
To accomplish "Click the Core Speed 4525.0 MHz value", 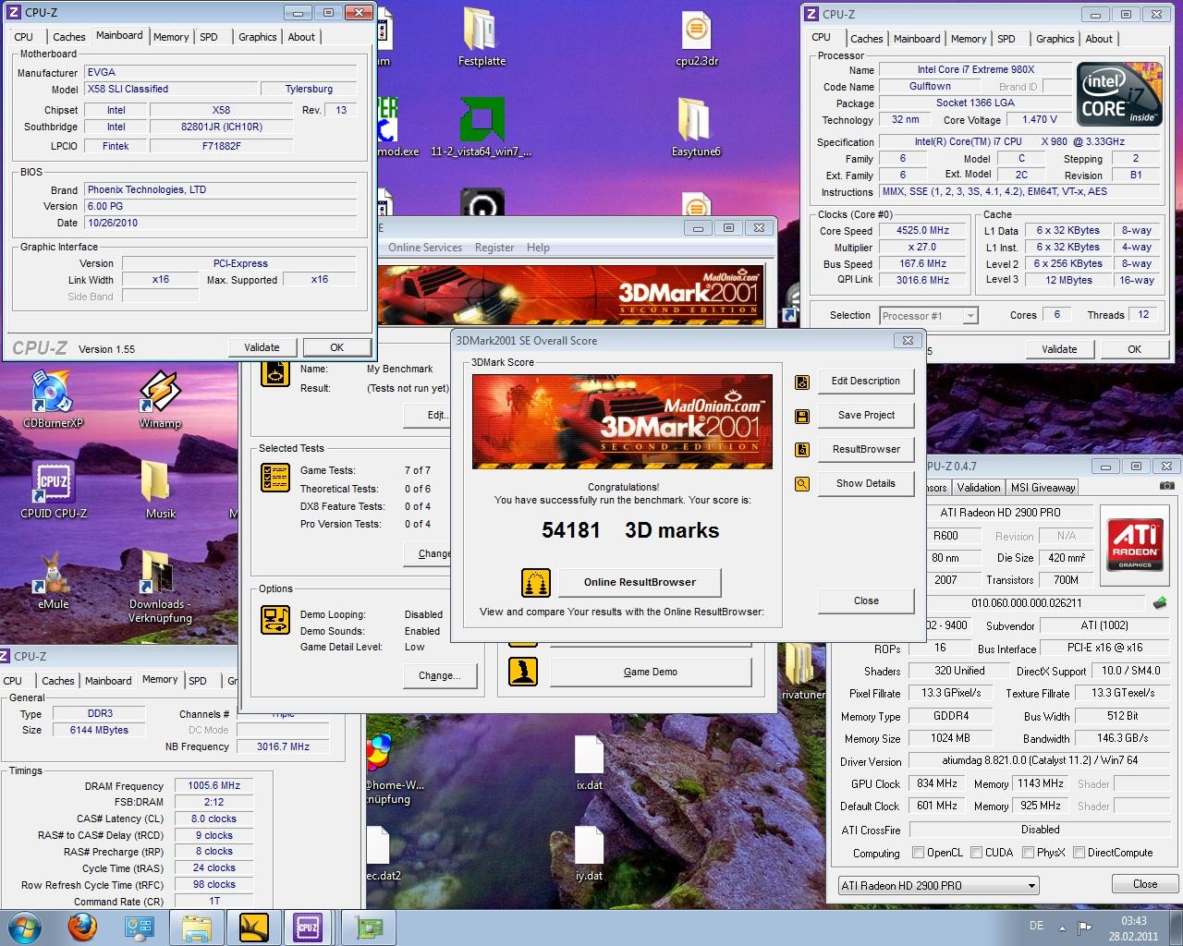I will pyautogui.click(x=923, y=231).
